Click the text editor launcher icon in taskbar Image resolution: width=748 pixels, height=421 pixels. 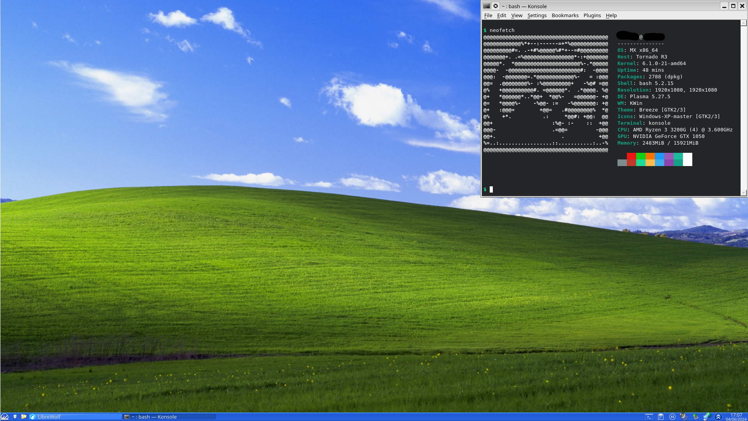pyautogui.click(x=15, y=417)
